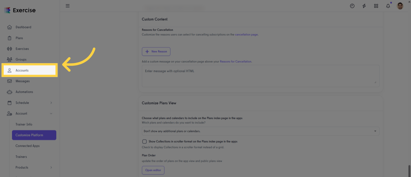This screenshot has width=411, height=177.
Task: Select the Groups people icon
Action: click(x=9, y=59)
